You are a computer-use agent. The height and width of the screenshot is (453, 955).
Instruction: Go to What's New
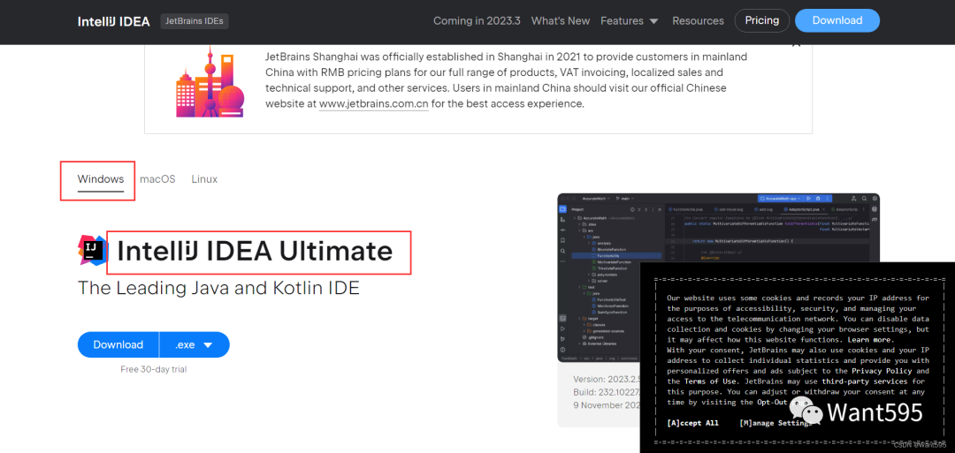click(561, 20)
